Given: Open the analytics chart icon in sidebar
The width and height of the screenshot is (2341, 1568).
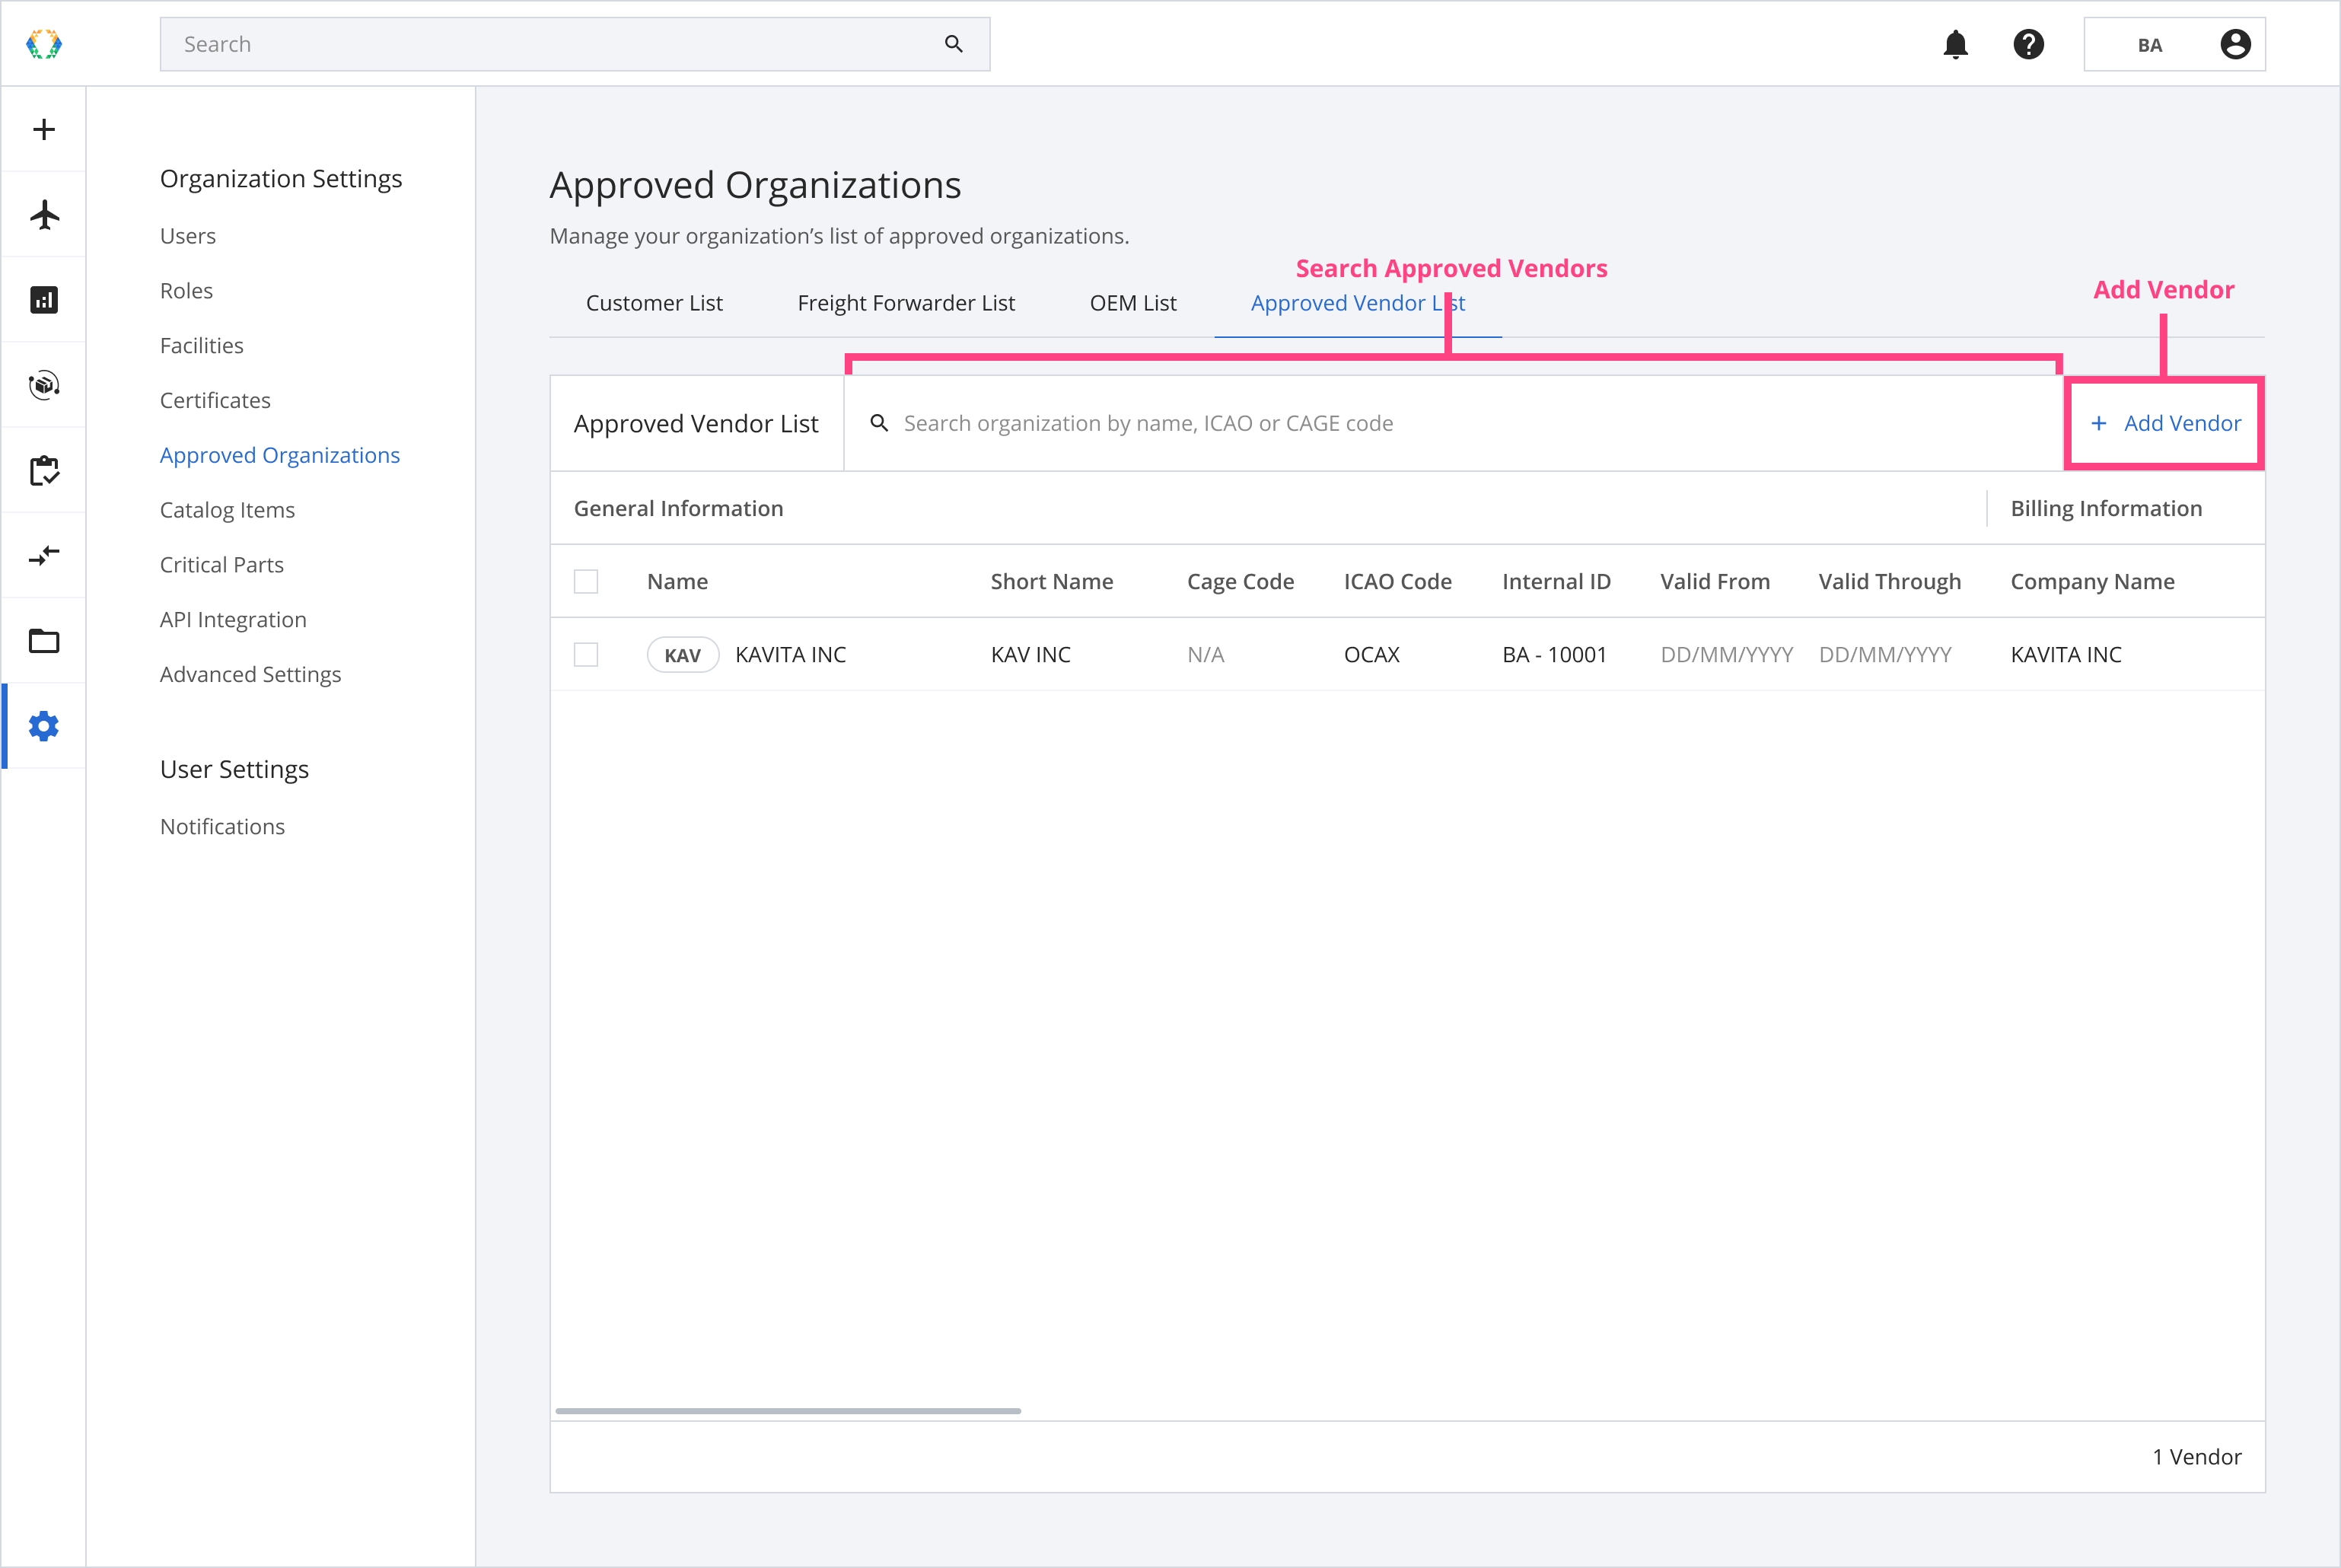Looking at the screenshot, I should [x=44, y=300].
